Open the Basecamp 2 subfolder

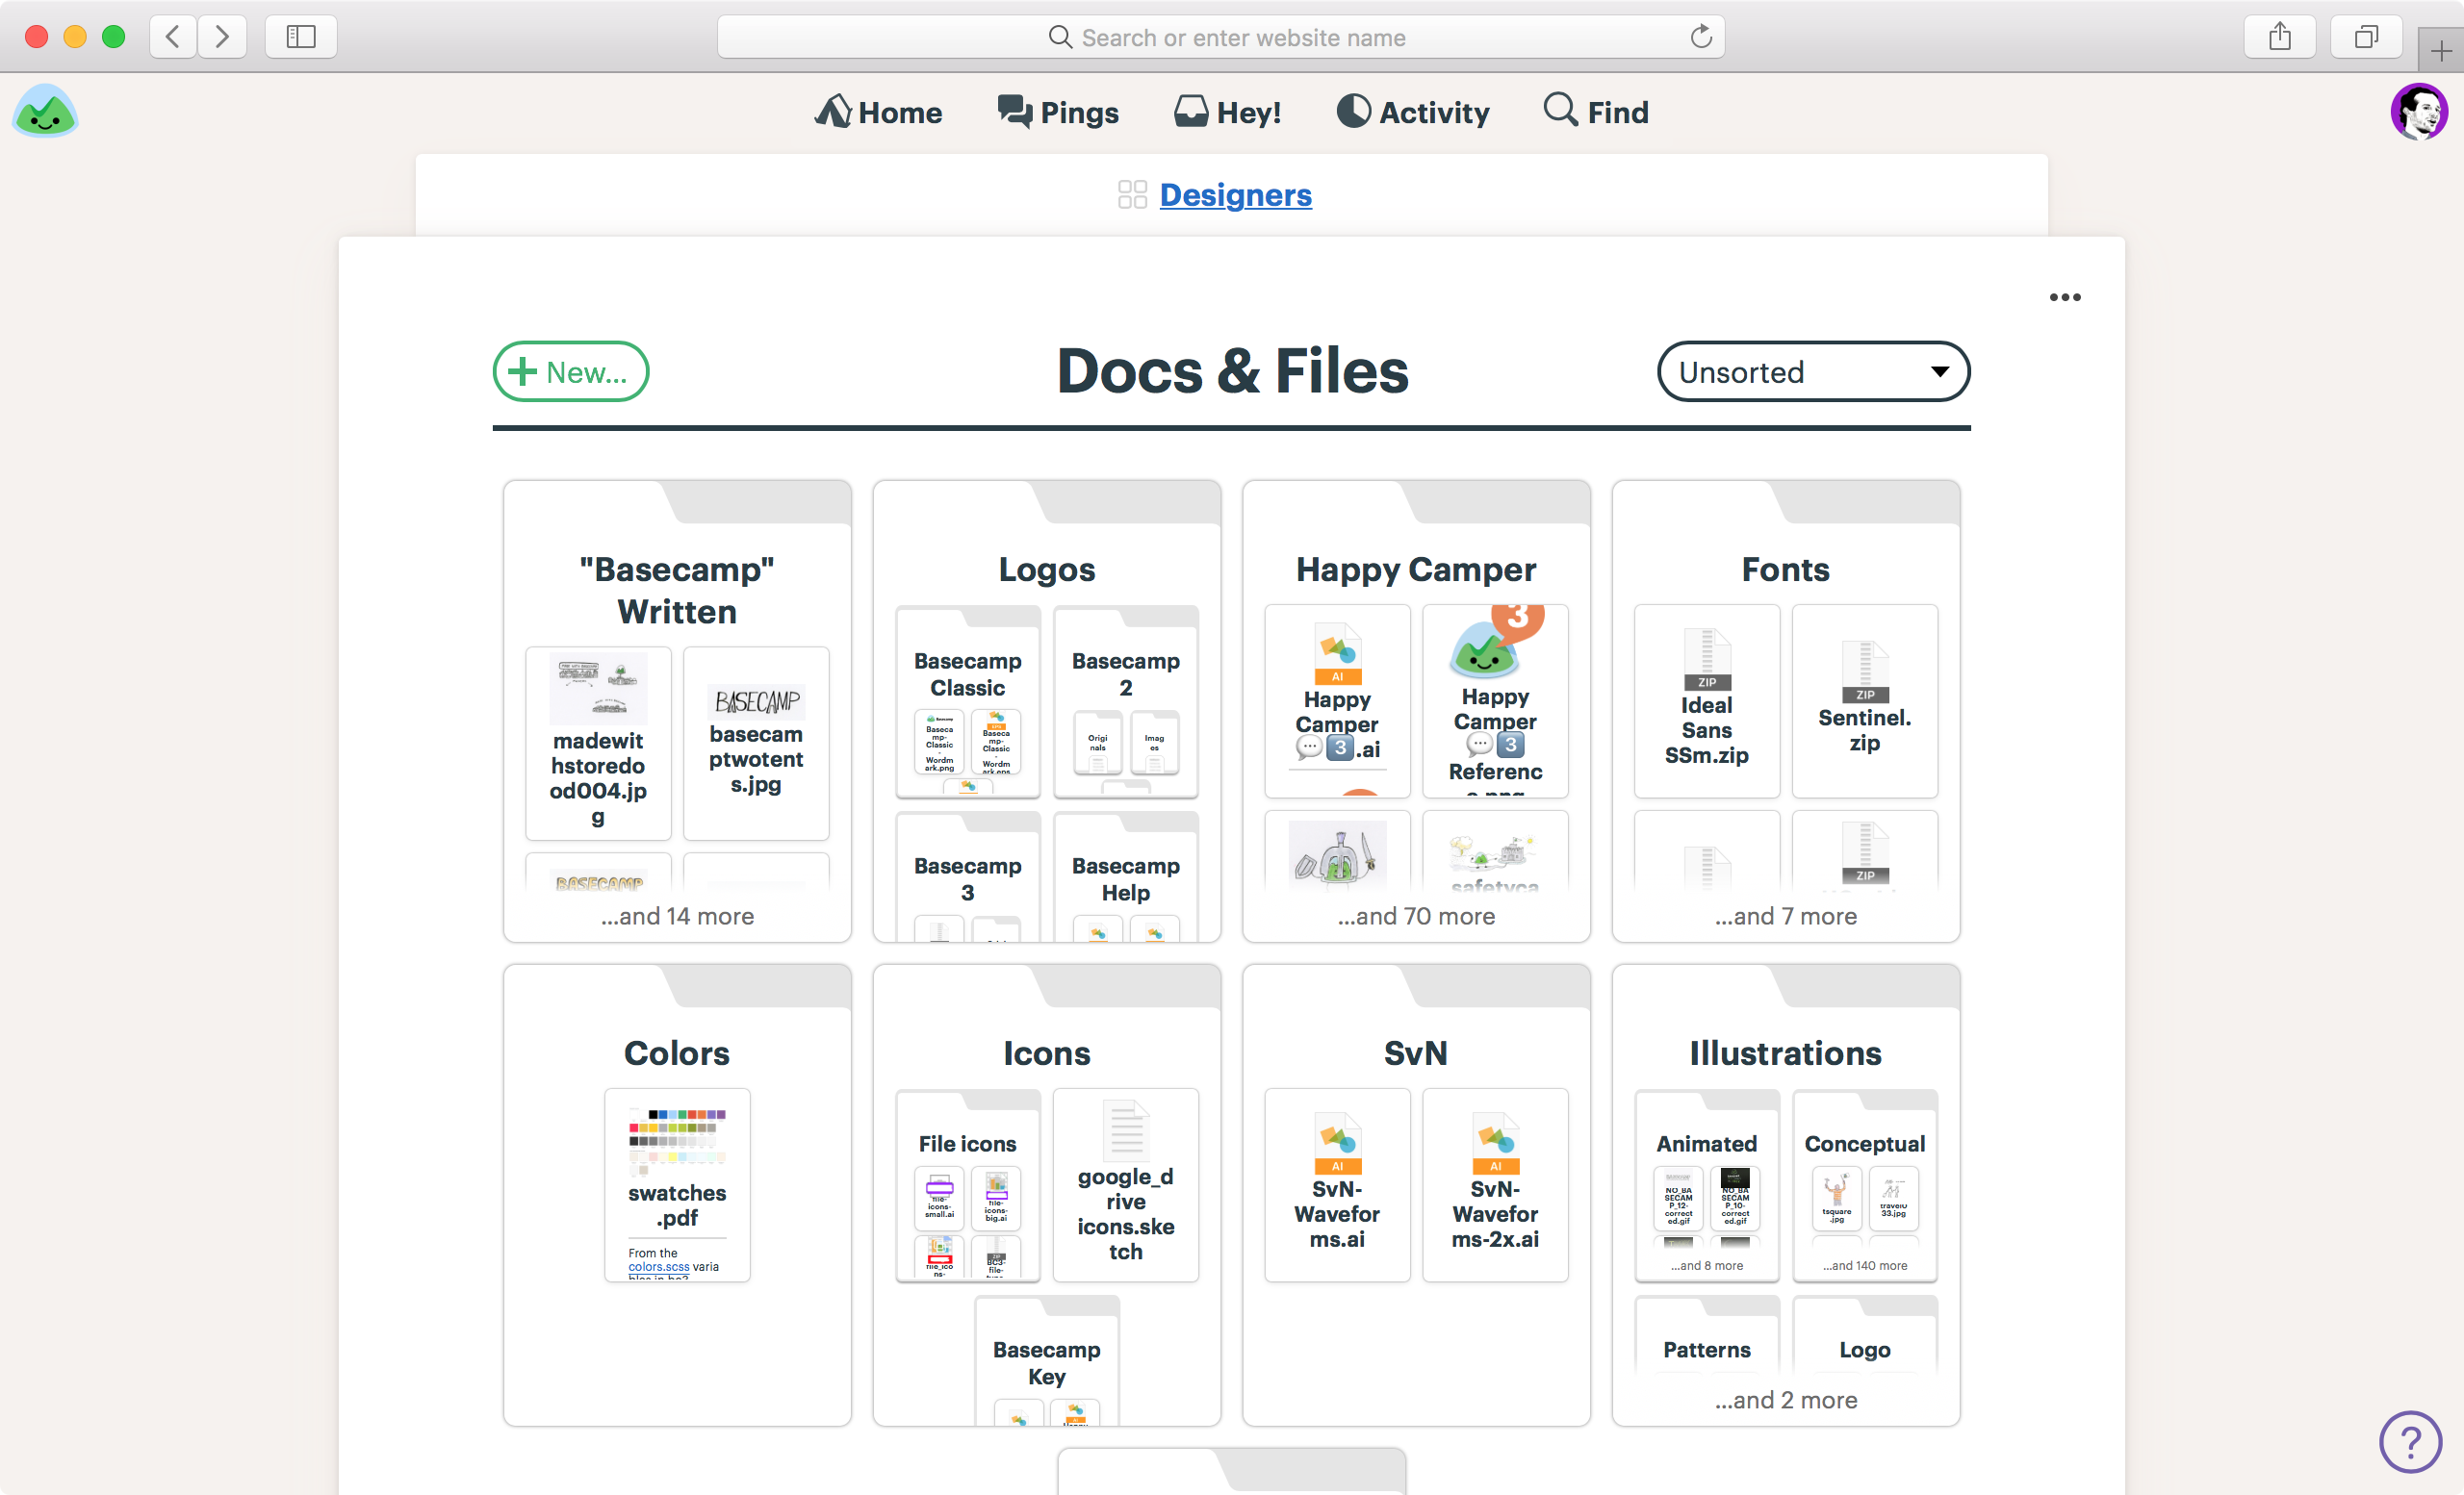click(1126, 701)
